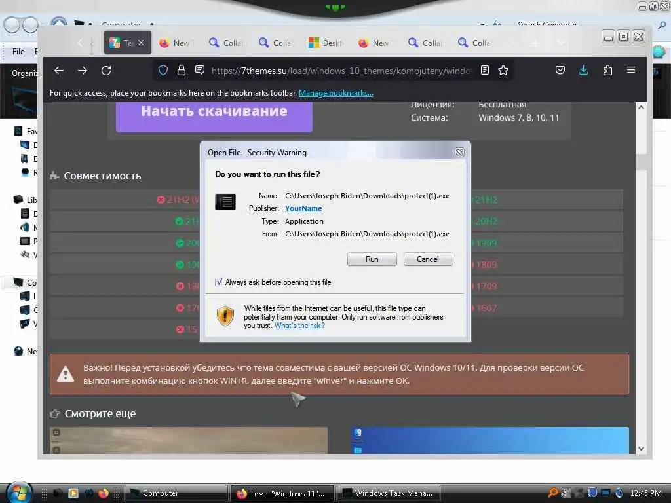Open Pocket save icon
Viewport: 671px width, 503px height.
point(560,70)
